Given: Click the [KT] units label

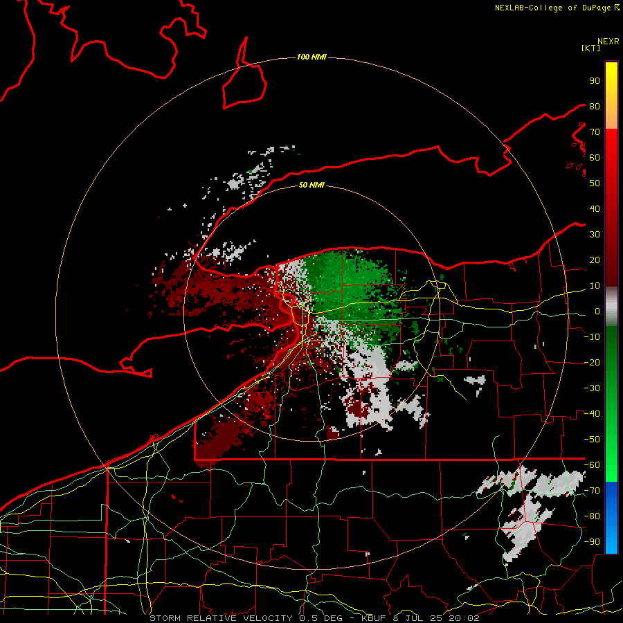Looking at the screenshot, I should pyautogui.click(x=590, y=48).
